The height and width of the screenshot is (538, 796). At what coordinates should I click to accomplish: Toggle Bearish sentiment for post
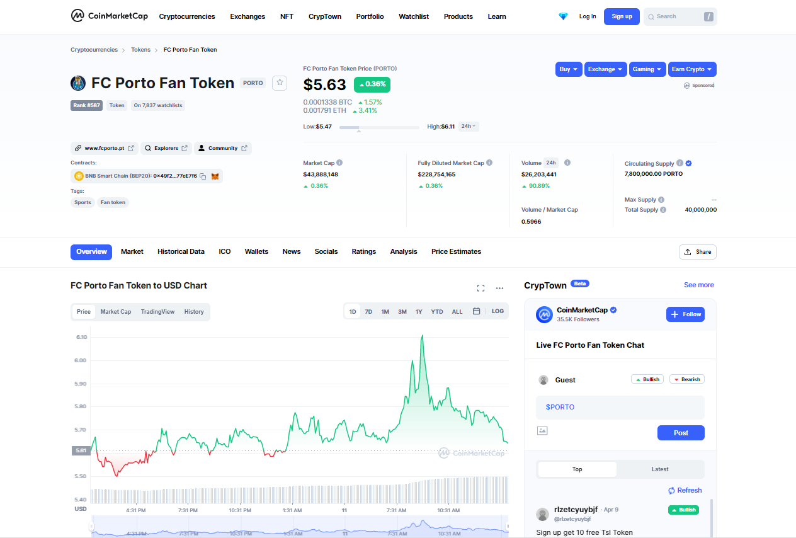click(x=687, y=379)
